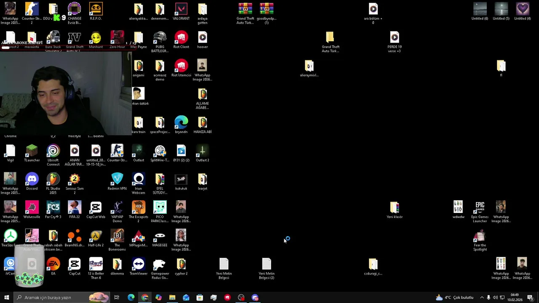This screenshot has width=539, height=303.
Task: Open the weather widget showing 4°C
Action: click(x=454, y=298)
